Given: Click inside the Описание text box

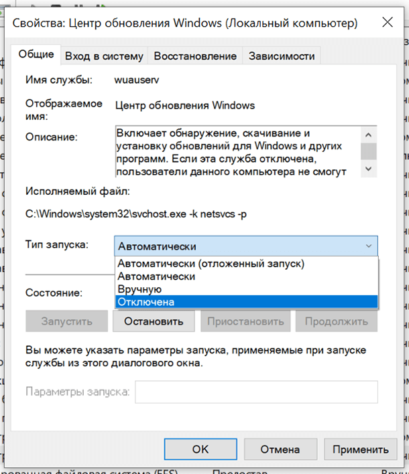Looking at the screenshot, I should (238, 152).
